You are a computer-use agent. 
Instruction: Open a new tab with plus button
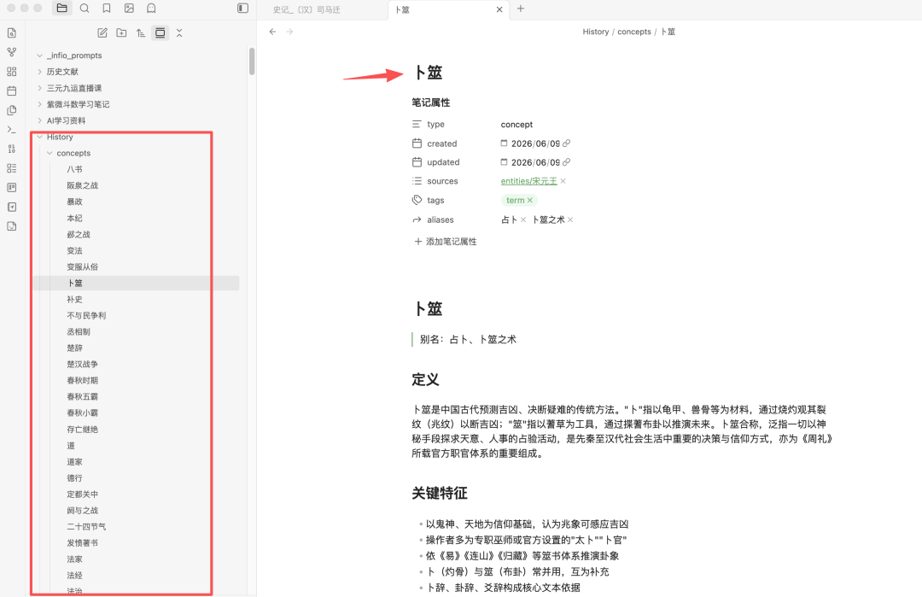(x=521, y=9)
